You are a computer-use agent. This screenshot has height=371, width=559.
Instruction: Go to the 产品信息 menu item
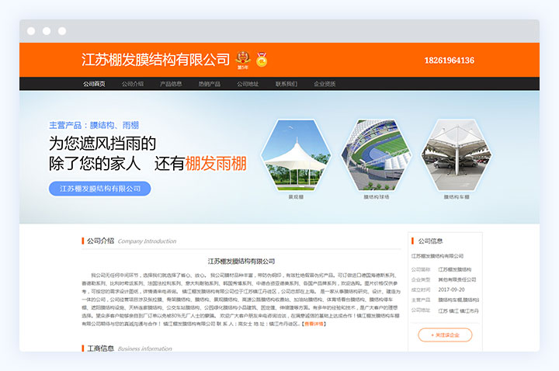click(x=171, y=84)
